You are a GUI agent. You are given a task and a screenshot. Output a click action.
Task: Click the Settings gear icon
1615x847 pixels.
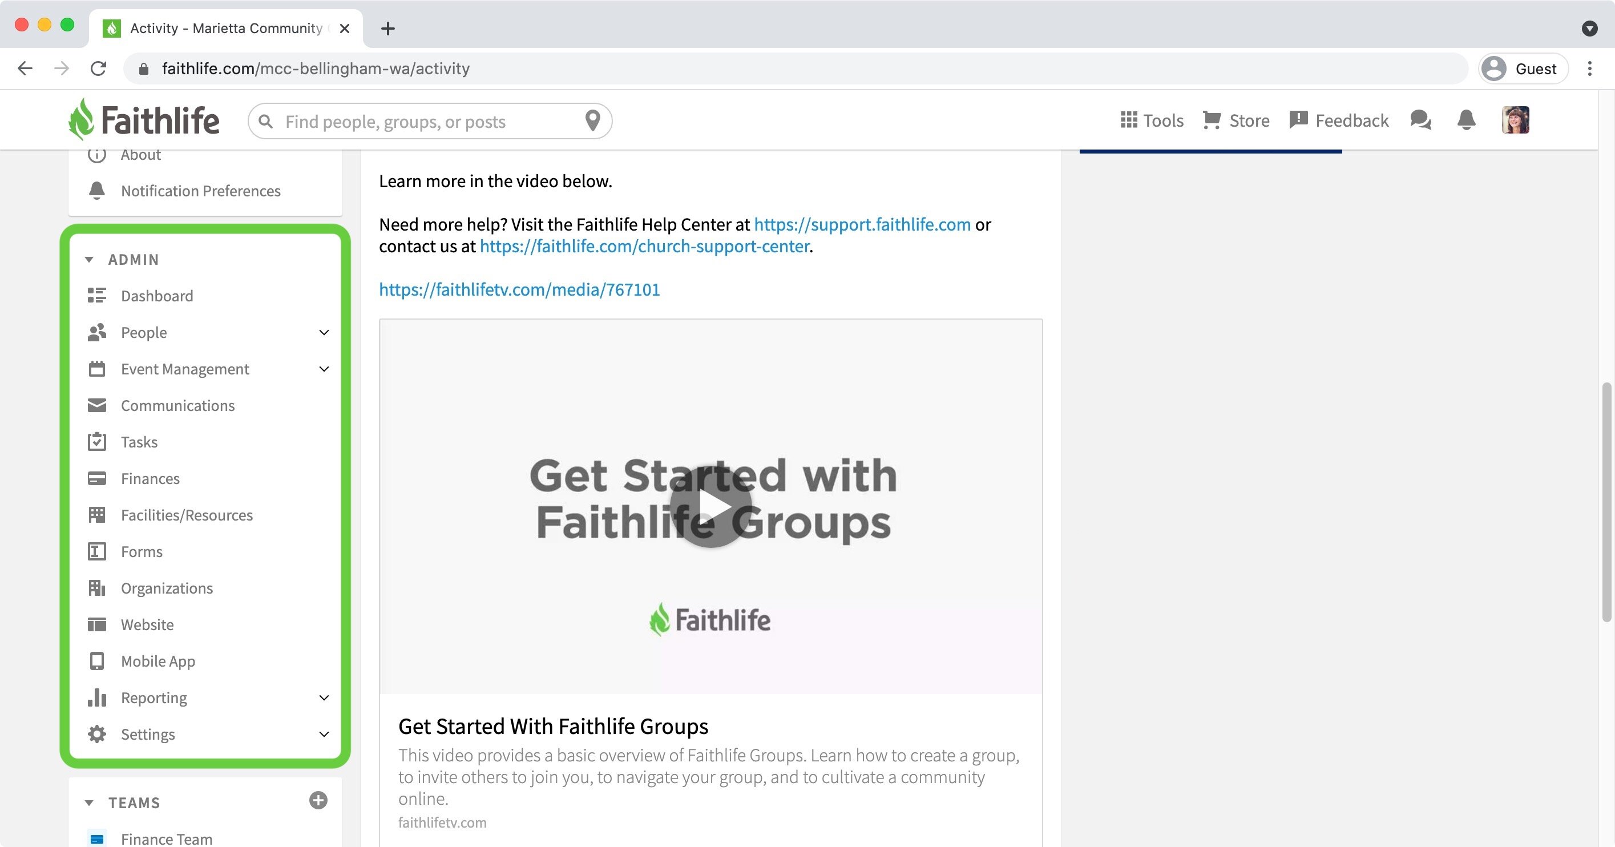(x=96, y=733)
